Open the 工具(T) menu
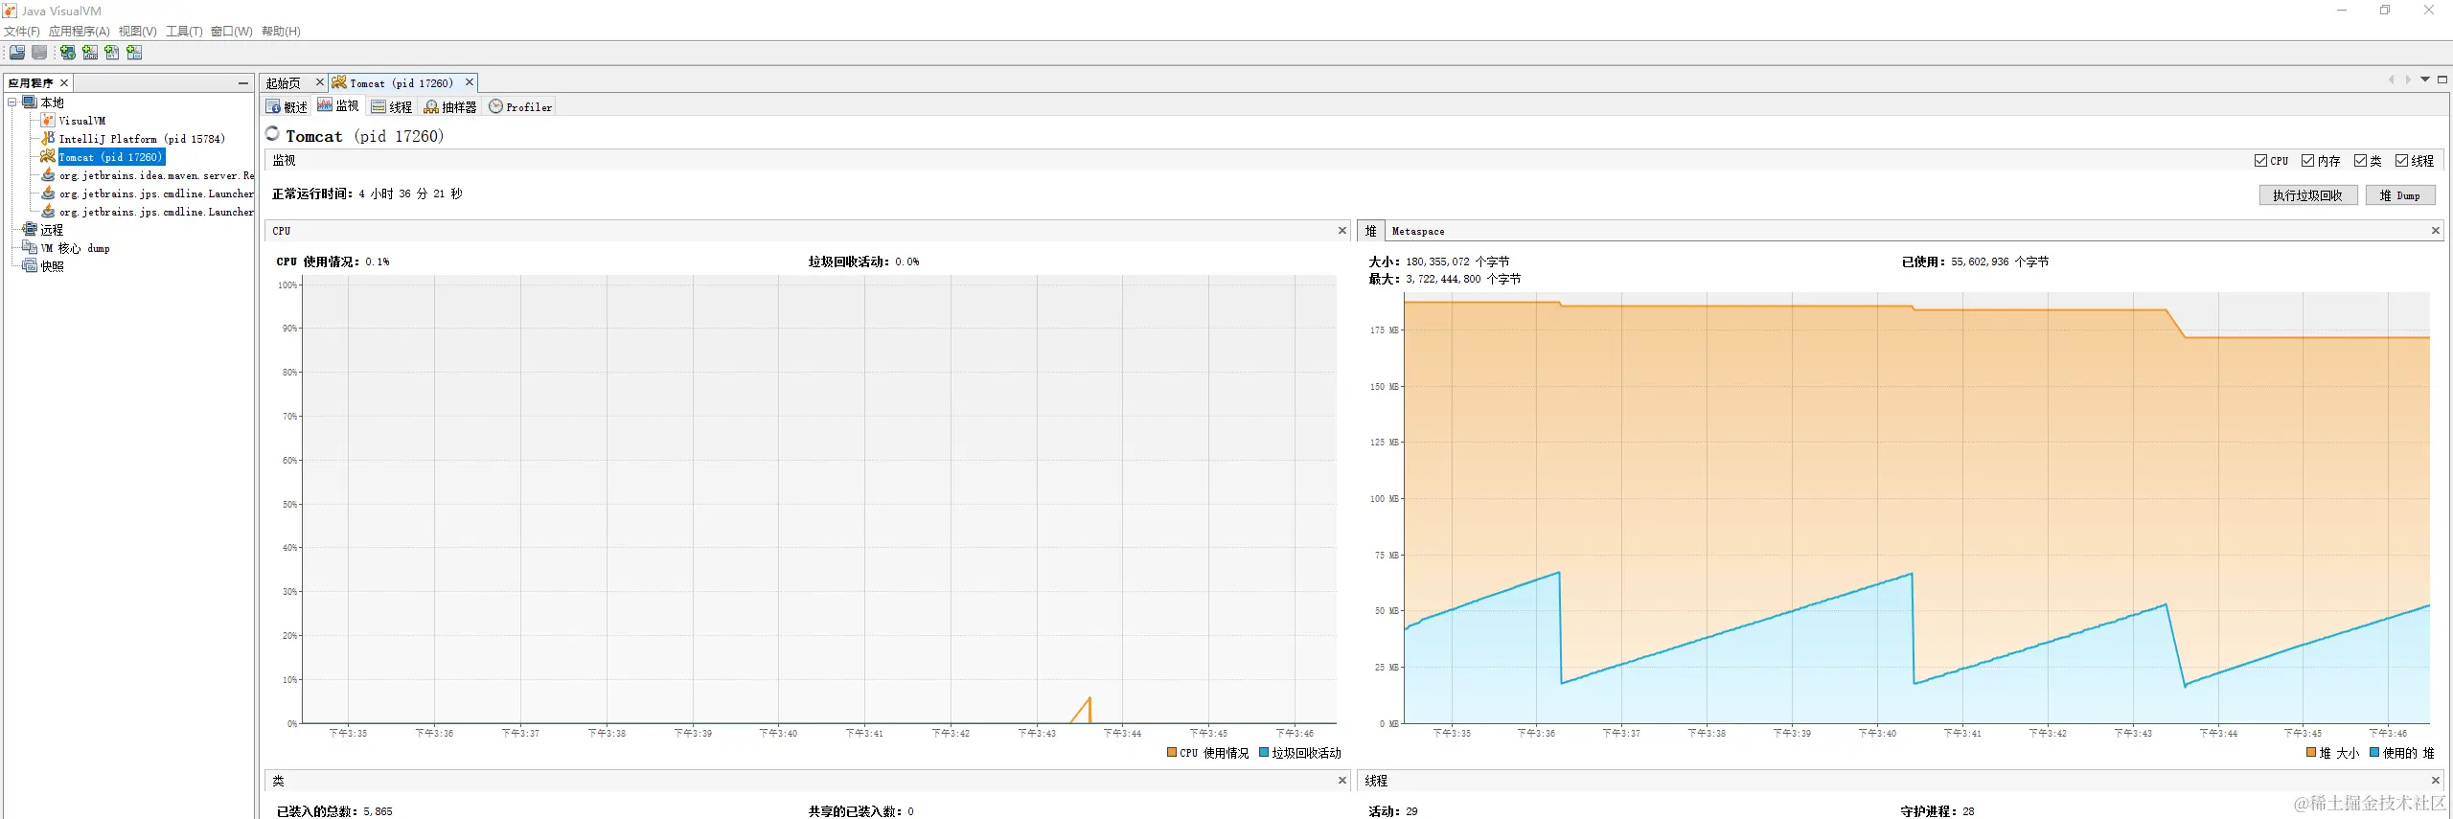Image resolution: width=2453 pixels, height=819 pixels. coord(184,32)
